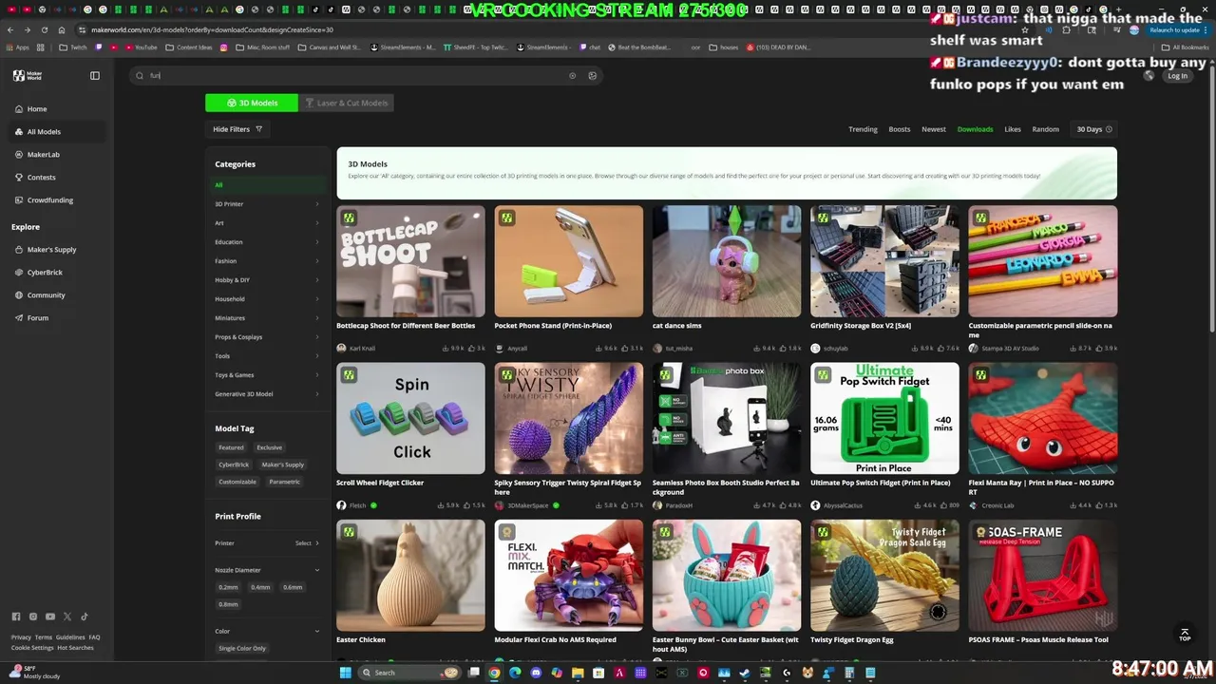Toggle the Maker's Supply model tag
The height and width of the screenshot is (684, 1216).
coord(282,465)
